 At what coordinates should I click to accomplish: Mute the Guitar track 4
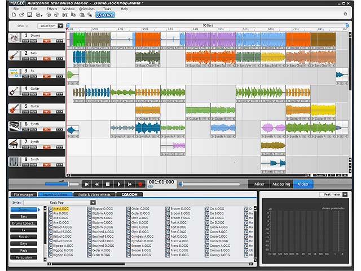pos(33,94)
